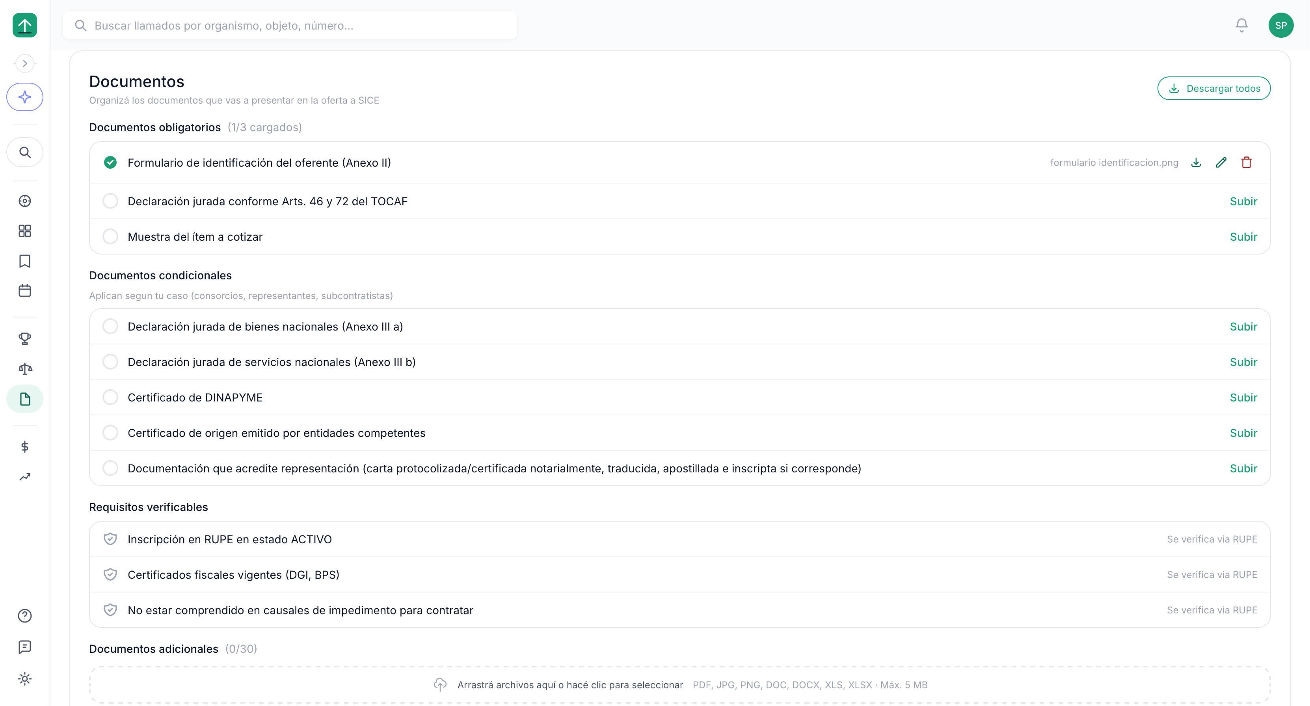Click the Certificados fiscales vigentes (DGI, BPS) text
This screenshot has width=1310, height=706.
tap(233, 575)
